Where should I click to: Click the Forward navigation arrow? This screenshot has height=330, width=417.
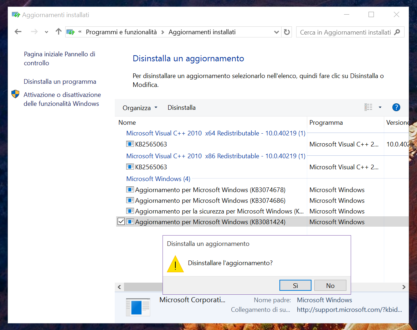34,32
